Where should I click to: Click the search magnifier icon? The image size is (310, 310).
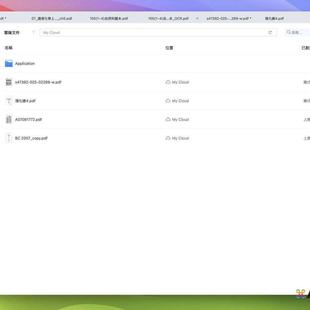(289, 32)
